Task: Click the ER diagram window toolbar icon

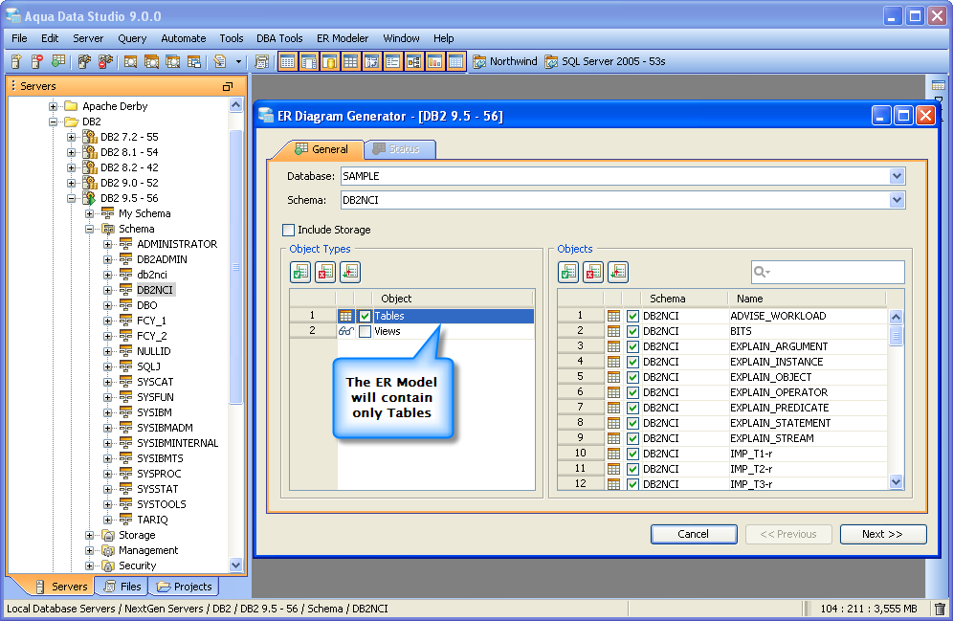Action: [x=413, y=61]
